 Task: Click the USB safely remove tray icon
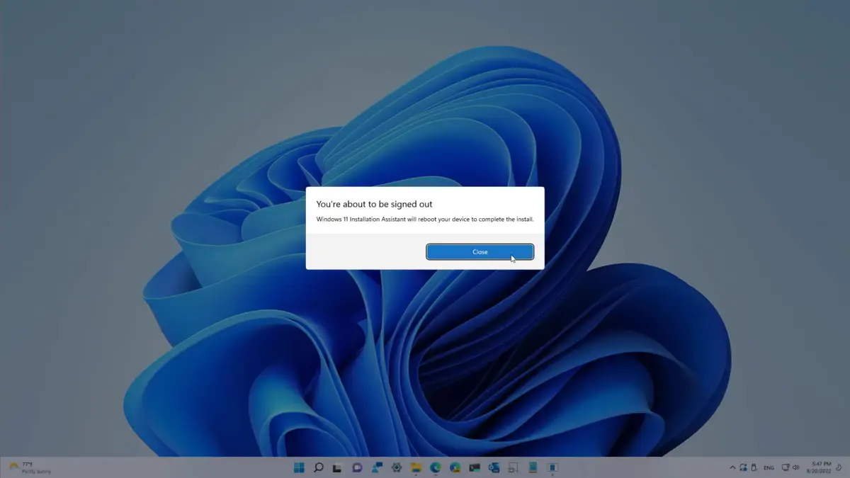click(x=754, y=467)
